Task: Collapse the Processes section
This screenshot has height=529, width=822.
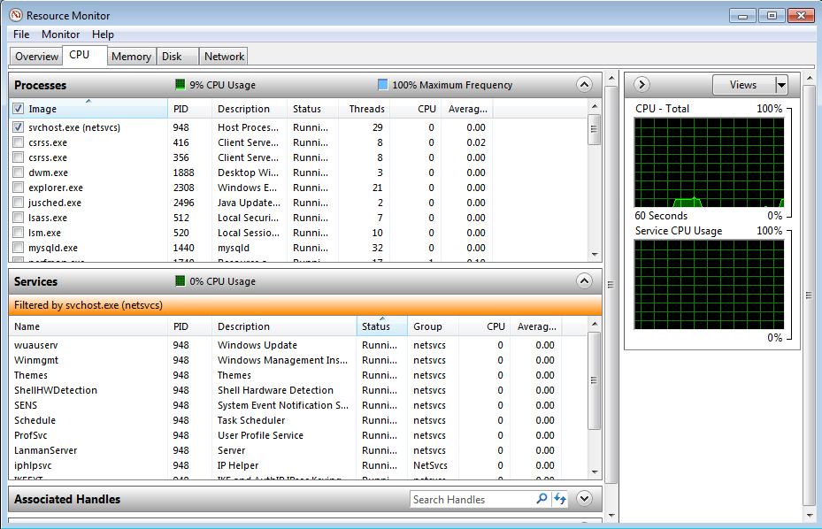Action: coord(584,85)
